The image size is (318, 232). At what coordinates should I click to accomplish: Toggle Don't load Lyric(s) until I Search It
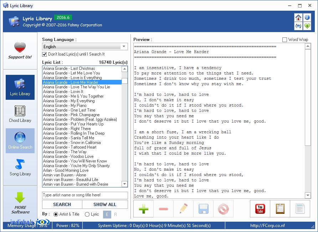click(44, 54)
